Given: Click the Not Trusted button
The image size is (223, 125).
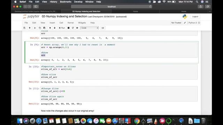Looking at the screenshot, I should (x=176, y=23).
